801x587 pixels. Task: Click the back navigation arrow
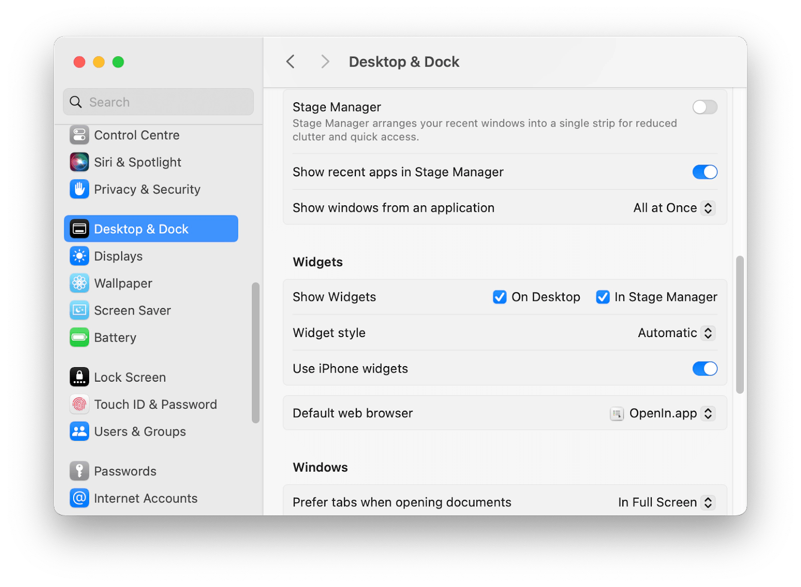[290, 61]
